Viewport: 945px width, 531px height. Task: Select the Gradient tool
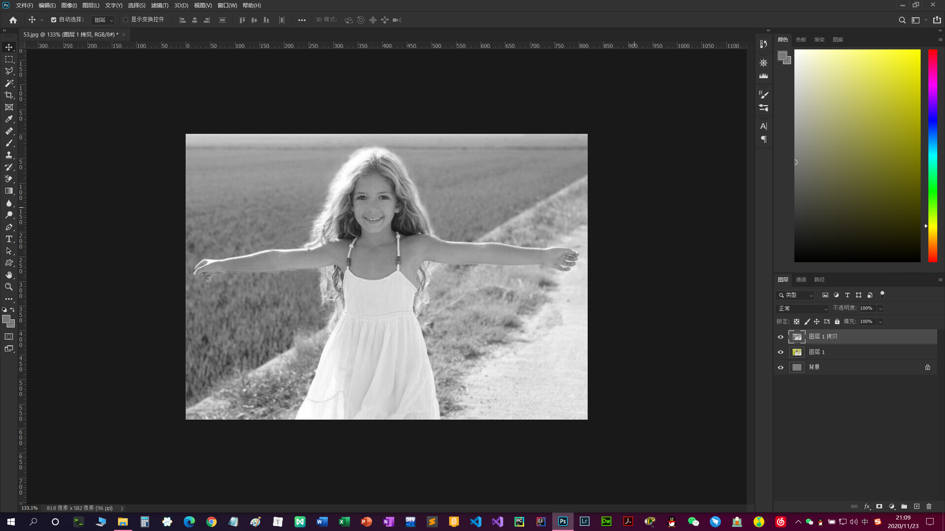click(x=9, y=191)
